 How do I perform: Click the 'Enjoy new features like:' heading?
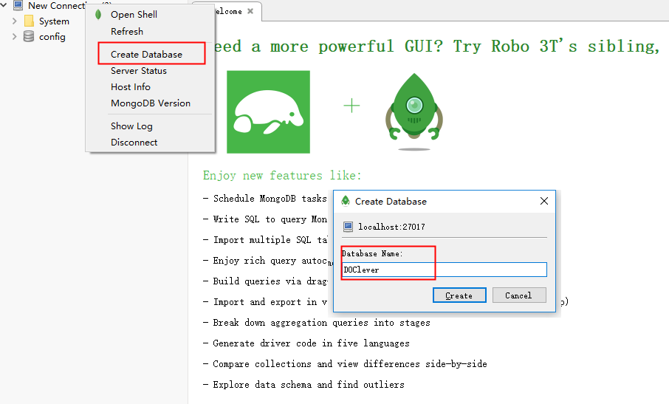coord(282,175)
